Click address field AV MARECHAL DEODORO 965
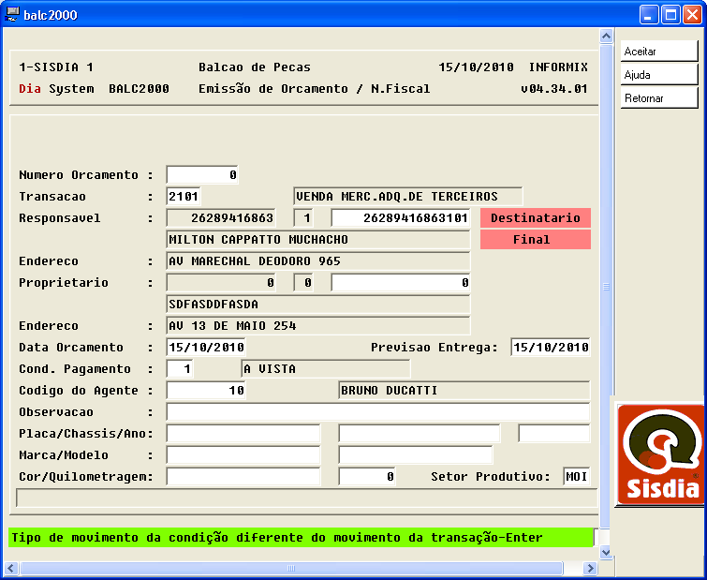The width and height of the screenshot is (707, 580). coord(317,261)
